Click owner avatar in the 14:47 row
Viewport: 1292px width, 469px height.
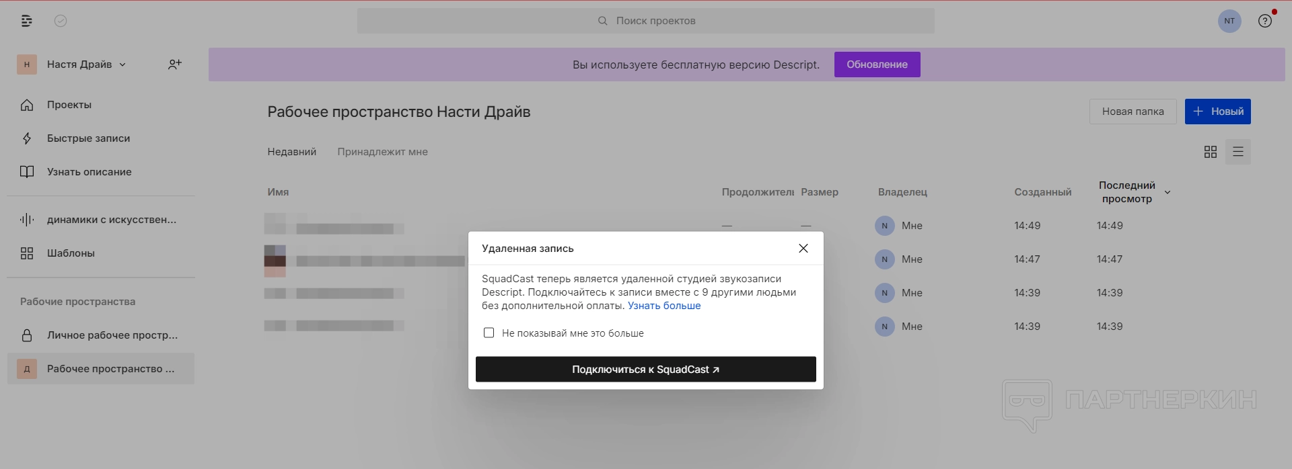click(885, 259)
